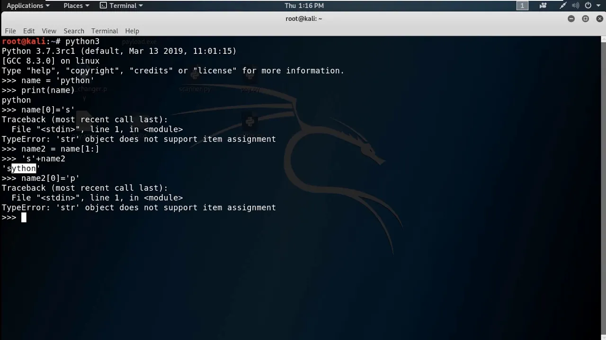Open the Terminal app menu in top panel
Image resolution: width=606 pixels, height=340 pixels.
(x=121, y=6)
